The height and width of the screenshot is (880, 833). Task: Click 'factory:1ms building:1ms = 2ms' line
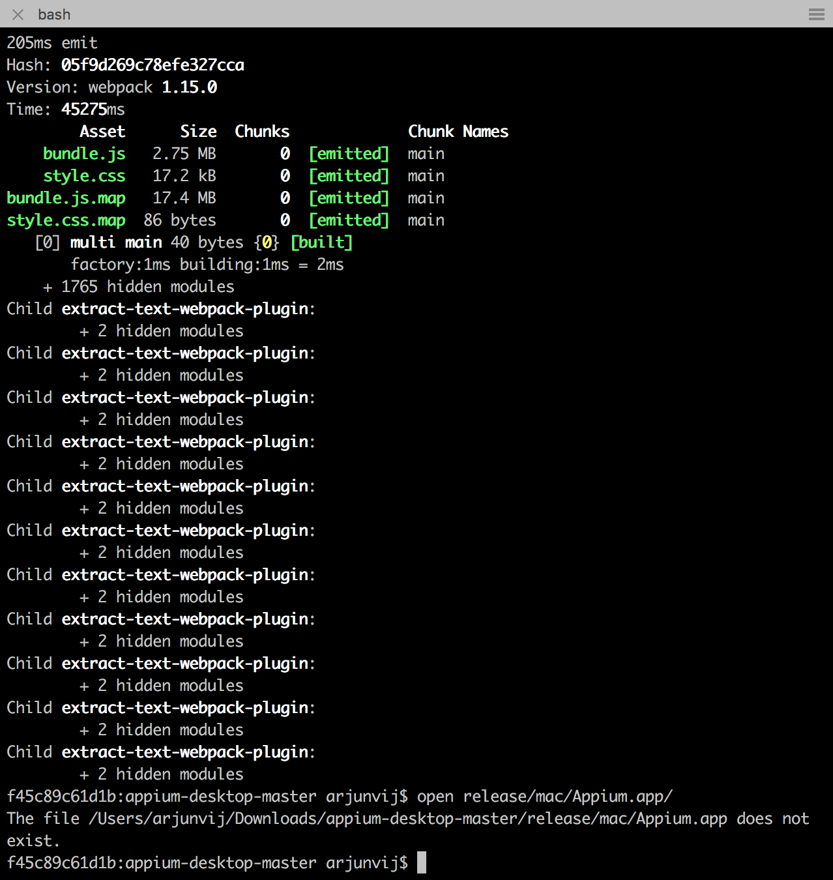click(x=207, y=265)
